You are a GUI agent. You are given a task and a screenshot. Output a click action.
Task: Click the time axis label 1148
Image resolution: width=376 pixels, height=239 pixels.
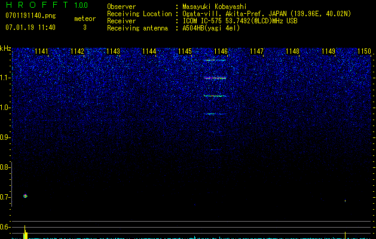pyautogui.click(x=292, y=51)
